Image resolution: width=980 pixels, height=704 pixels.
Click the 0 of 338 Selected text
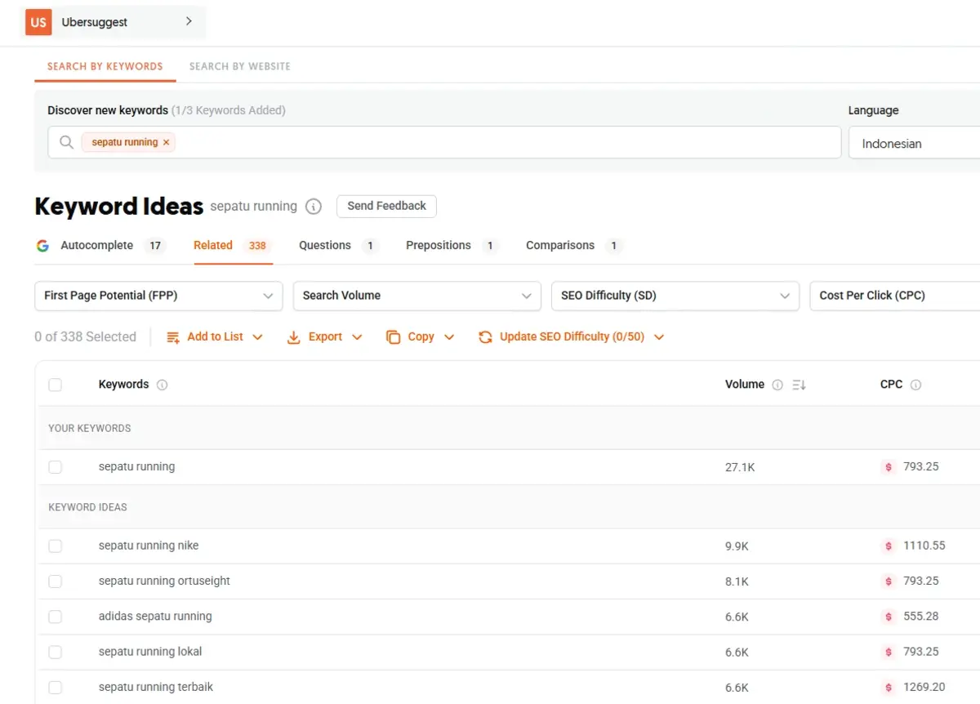pos(85,336)
